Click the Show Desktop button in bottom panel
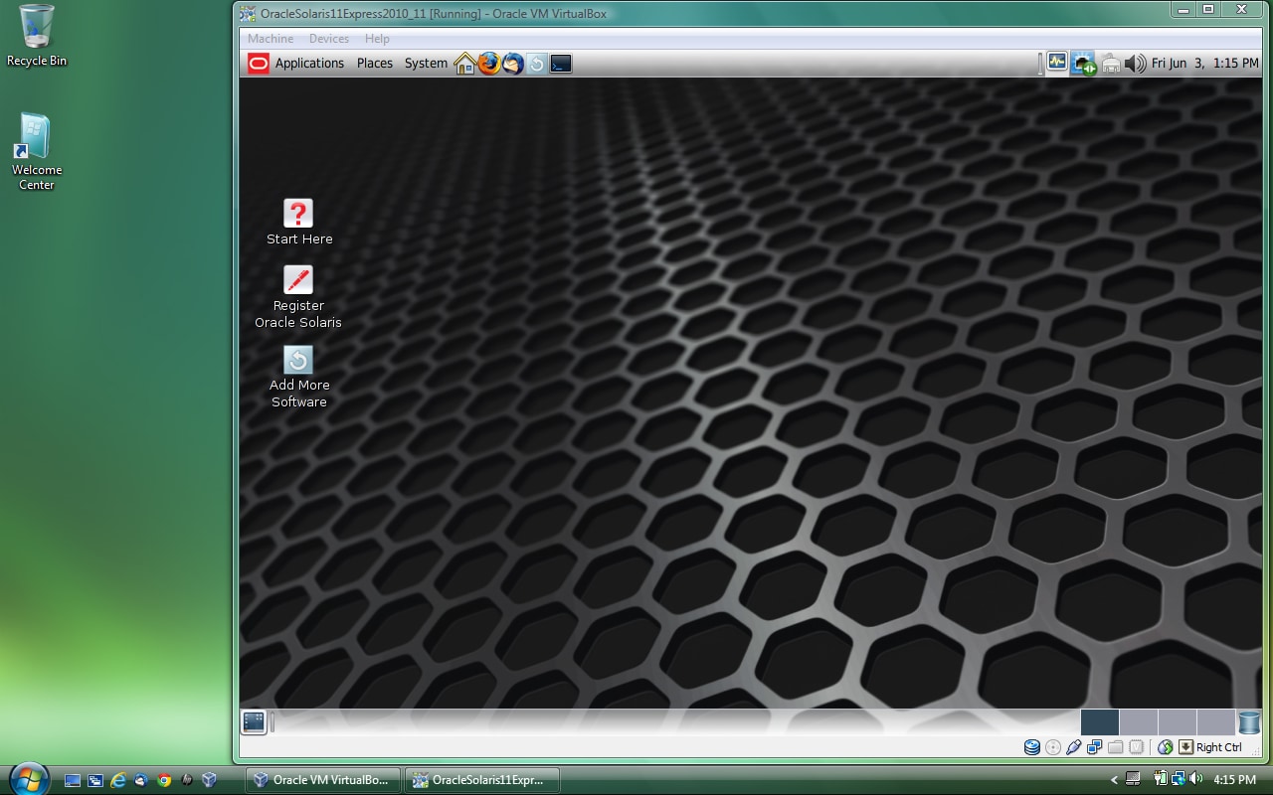This screenshot has width=1273, height=795. (x=254, y=722)
